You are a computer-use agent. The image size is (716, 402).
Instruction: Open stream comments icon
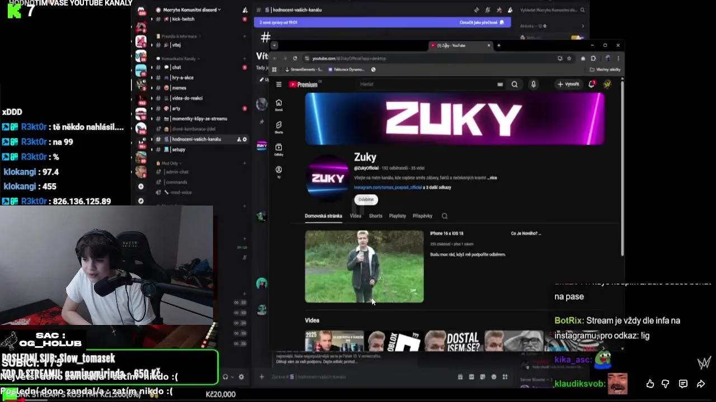click(683, 384)
